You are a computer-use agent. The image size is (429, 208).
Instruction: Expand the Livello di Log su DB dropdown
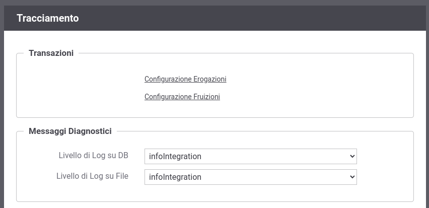(x=251, y=156)
